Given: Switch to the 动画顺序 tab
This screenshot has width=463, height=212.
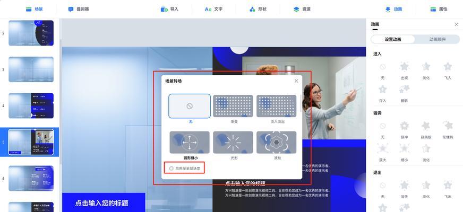Looking at the screenshot, I should 438,39.
